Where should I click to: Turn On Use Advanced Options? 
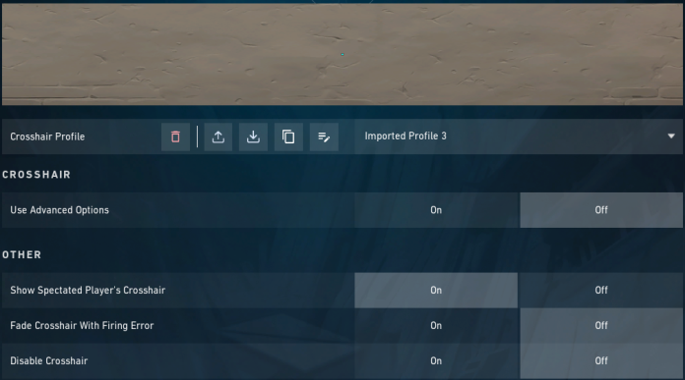pyautogui.click(x=436, y=210)
